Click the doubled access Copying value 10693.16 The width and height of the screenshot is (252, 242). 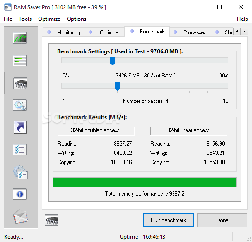122,162
